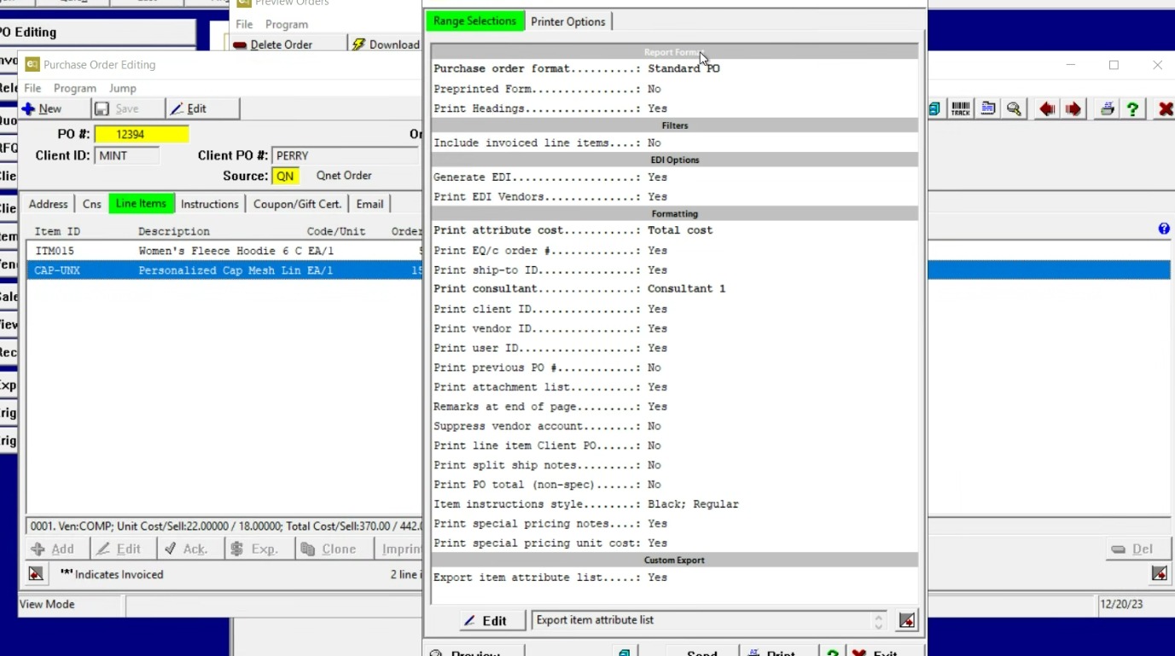The width and height of the screenshot is (1175, 656).
Task: Click the PO # field showing 12394
Action: point(142,135)
